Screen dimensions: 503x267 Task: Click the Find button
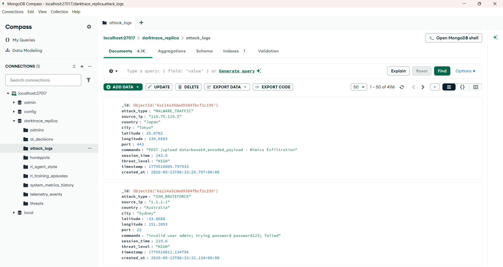pos(442,71)
